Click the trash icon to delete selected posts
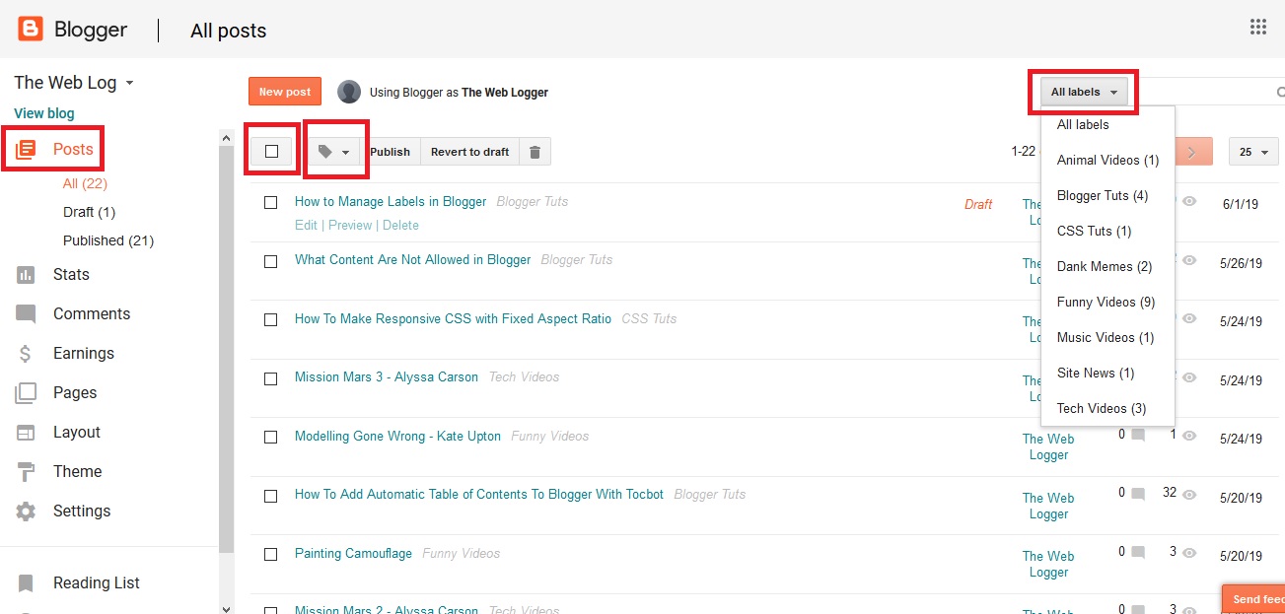1285x614 pixels. coord(535,151)
